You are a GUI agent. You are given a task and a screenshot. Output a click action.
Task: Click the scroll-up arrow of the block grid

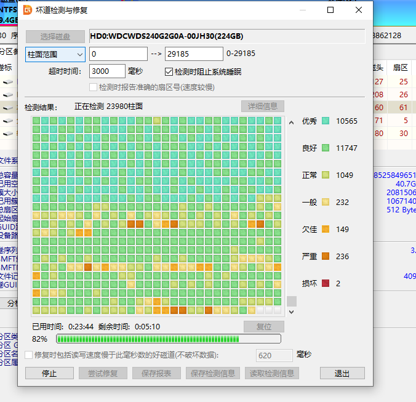[x=291, y=123]
